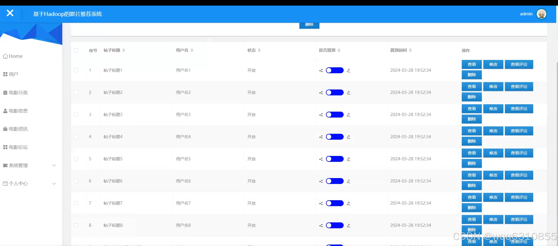This screenshot has height=246, width=558.
Task: Click the edit pencil icon in row 1
Action: (349, 71)
